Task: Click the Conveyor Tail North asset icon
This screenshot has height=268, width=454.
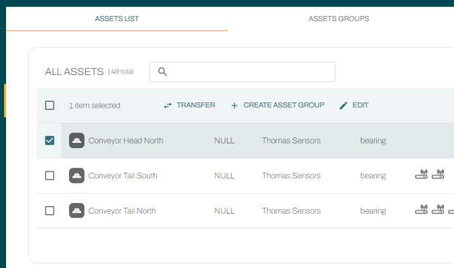Action: click(x=77, y=210)
